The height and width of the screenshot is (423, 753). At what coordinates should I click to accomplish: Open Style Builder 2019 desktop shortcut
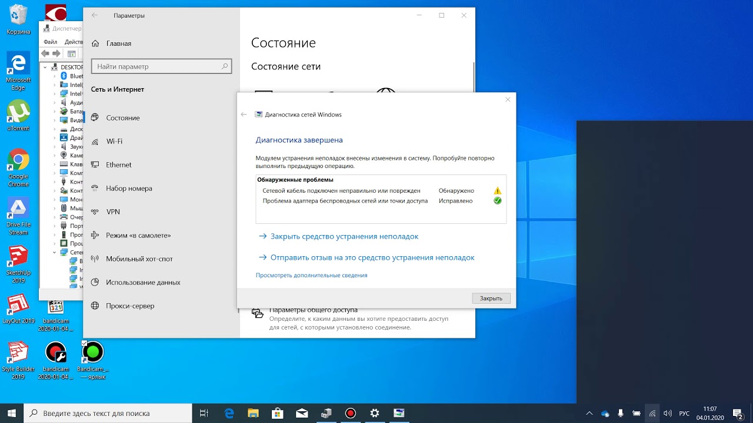click(18, 361)
